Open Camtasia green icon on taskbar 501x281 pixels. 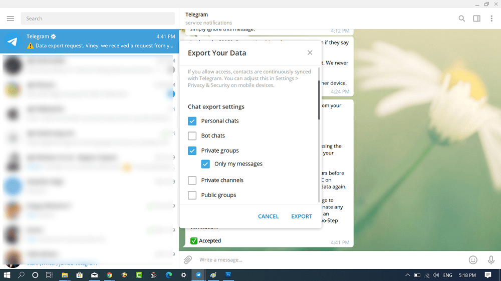coord(139,275)
